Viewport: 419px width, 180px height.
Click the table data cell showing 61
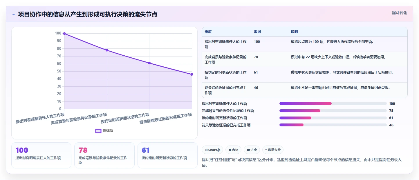tap(256, 72)
